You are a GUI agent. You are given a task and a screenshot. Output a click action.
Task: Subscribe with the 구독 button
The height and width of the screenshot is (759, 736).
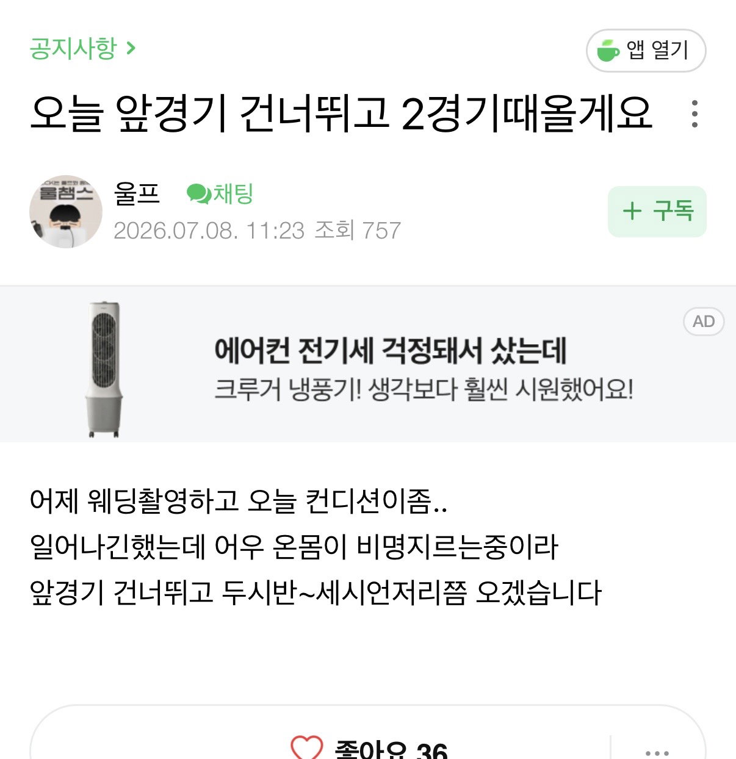pos(657,212)
